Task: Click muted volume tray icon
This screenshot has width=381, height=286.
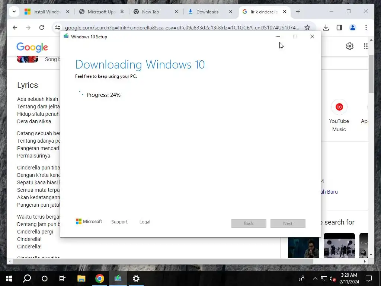Action: 333,279
